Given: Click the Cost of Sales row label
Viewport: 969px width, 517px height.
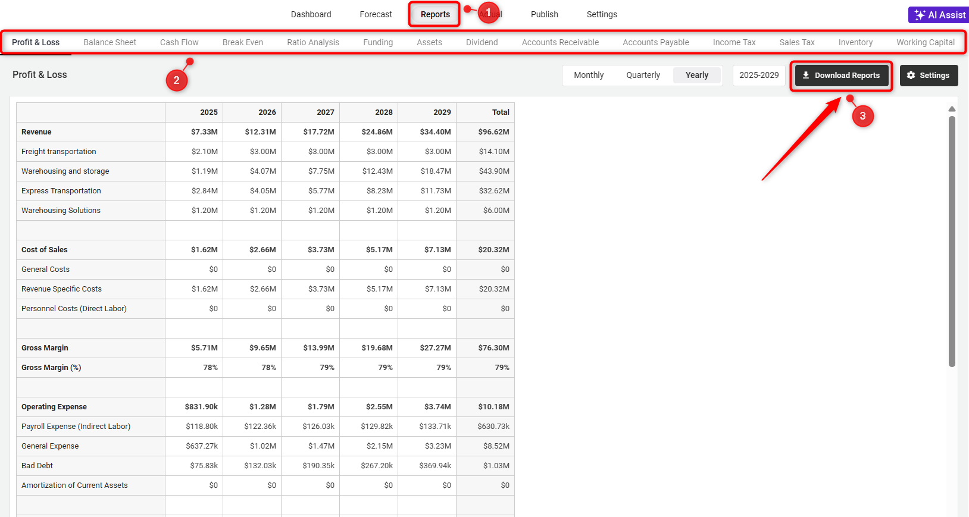Looking at the screenshot, I should click(44, 250).
